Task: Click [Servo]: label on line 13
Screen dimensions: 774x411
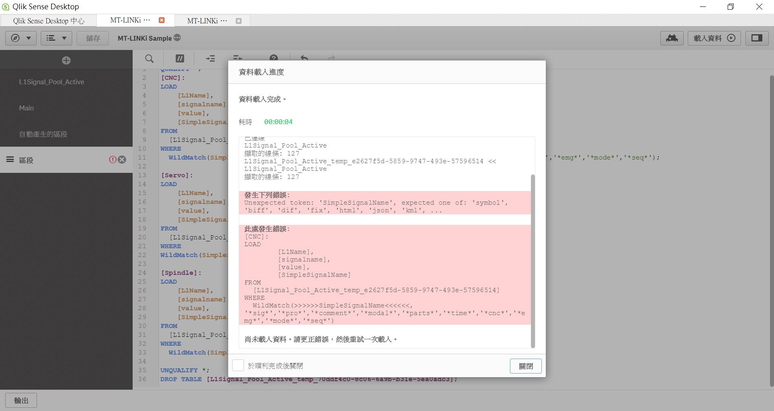Action: point(177,175)
